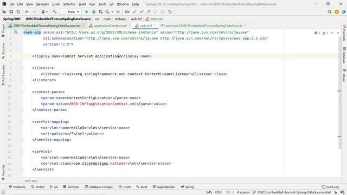347x195 pixels.
Task: Open Git branch JDBCS-Embedded-Tomcat-Spring-DataSource-start menu
Action: [292, 192]
